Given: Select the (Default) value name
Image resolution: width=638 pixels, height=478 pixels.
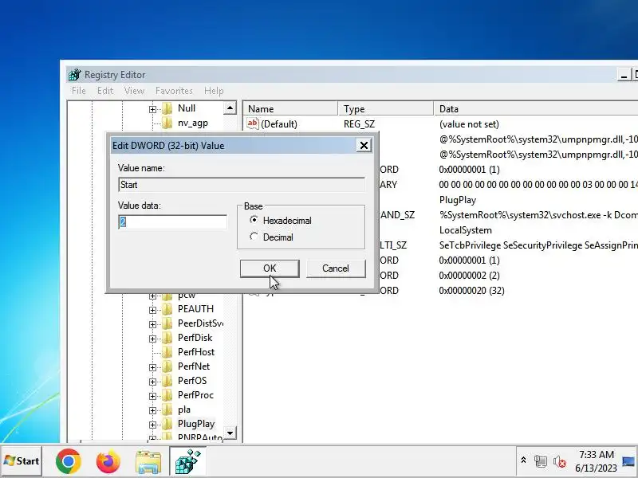Looking at the screenshot, I should point(279,124).
